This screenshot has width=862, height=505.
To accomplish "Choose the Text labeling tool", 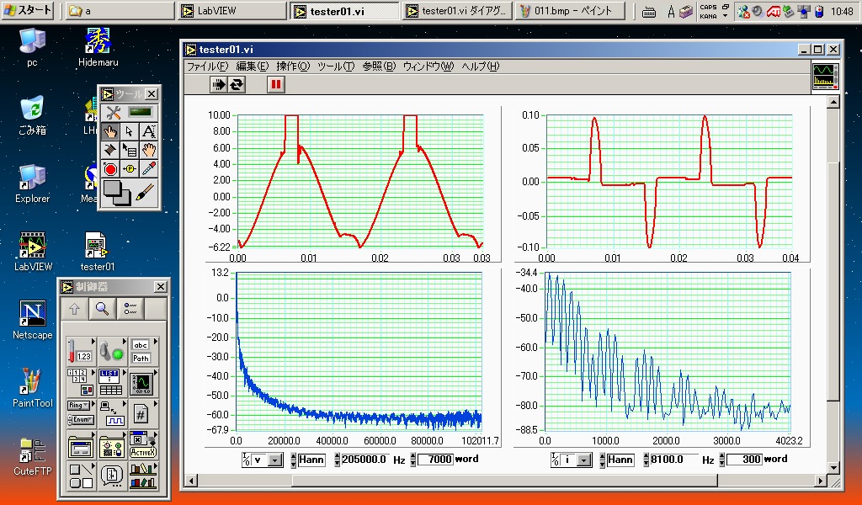I will pos(148,131).
